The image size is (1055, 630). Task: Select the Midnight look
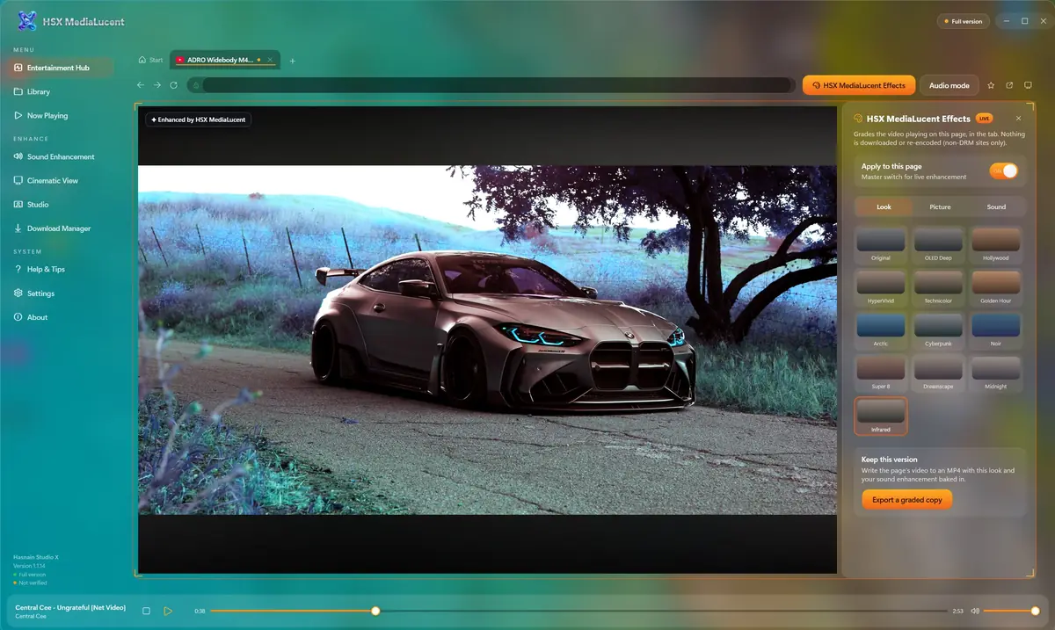[996, 373]
